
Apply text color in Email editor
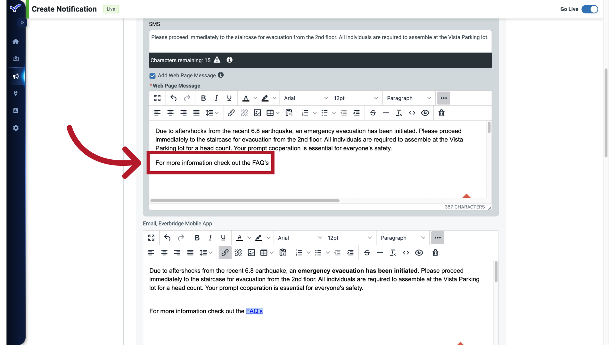[x=240, y=238]
